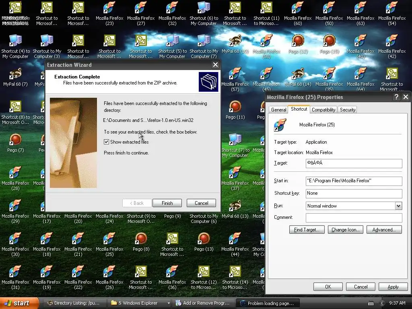The width and height of the screenshot is (412, 309).
Task: Open Shortcut to My Computer (3) icon
Action: 47,47
